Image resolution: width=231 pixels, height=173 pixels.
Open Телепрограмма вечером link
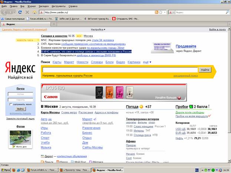click(142, 119)
